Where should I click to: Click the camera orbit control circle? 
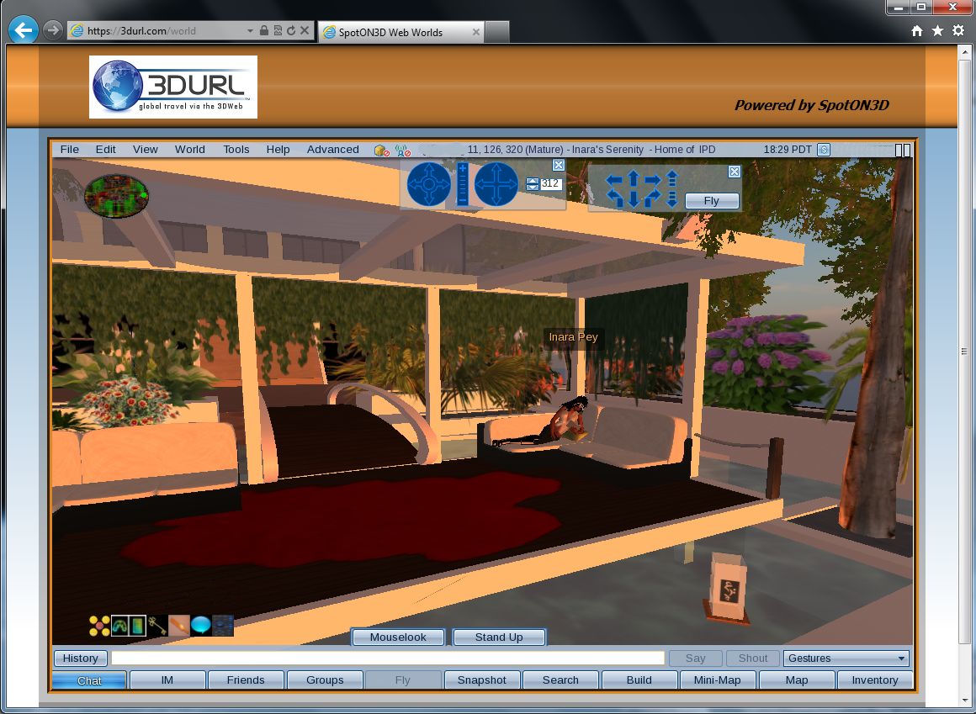[x=429, y=184]
